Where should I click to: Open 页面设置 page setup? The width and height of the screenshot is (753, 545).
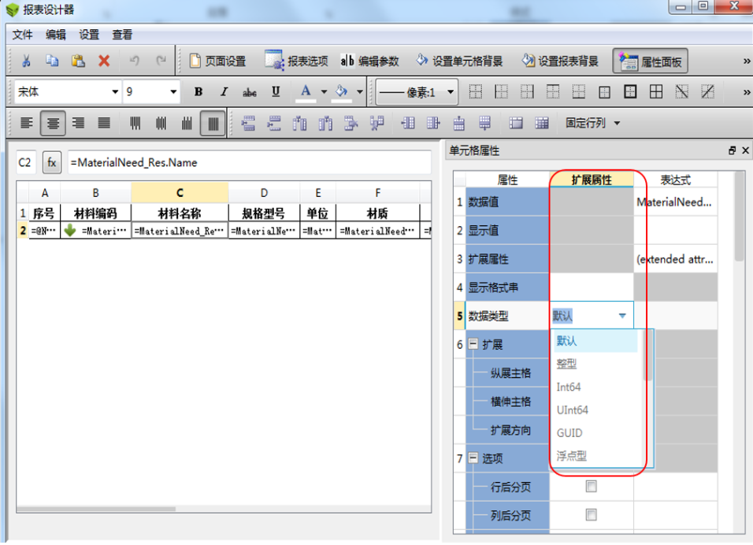coord(217,61)
